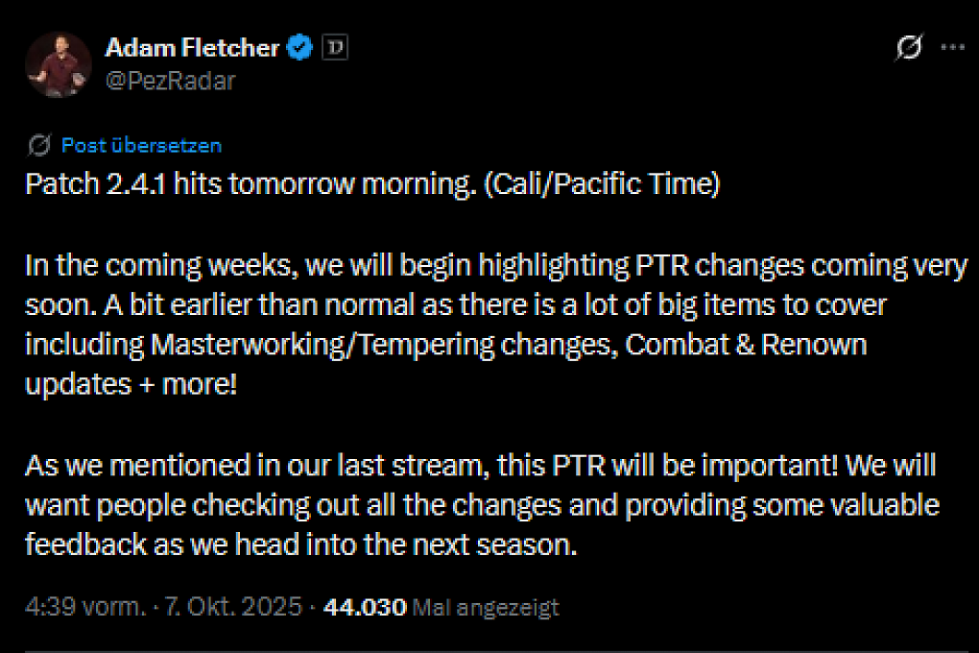
Task: Click the word Masterworking/Tempering in the post
Action: click(x=322, y=345)
